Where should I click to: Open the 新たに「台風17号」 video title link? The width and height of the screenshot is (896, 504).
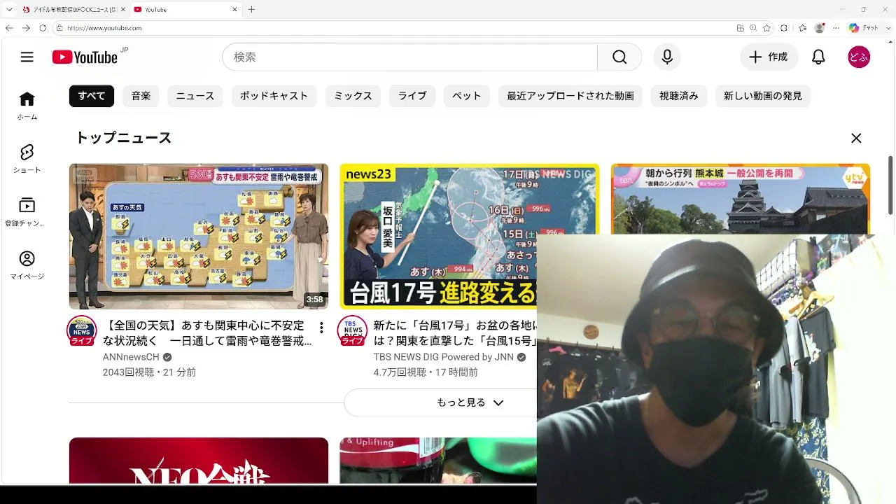[455, 334]
